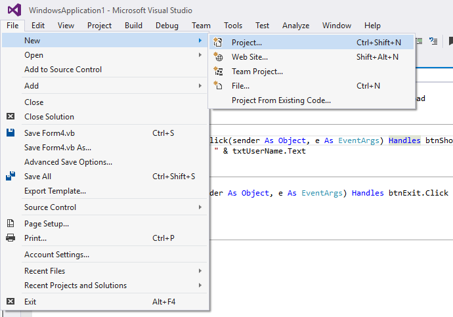
Task: Click the Save Form4.vb disk icon
Action: 11,133
